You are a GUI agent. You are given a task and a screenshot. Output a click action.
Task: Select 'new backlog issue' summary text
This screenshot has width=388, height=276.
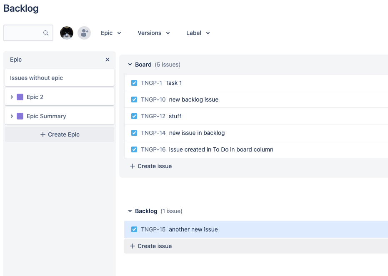[x=194, y=99]
